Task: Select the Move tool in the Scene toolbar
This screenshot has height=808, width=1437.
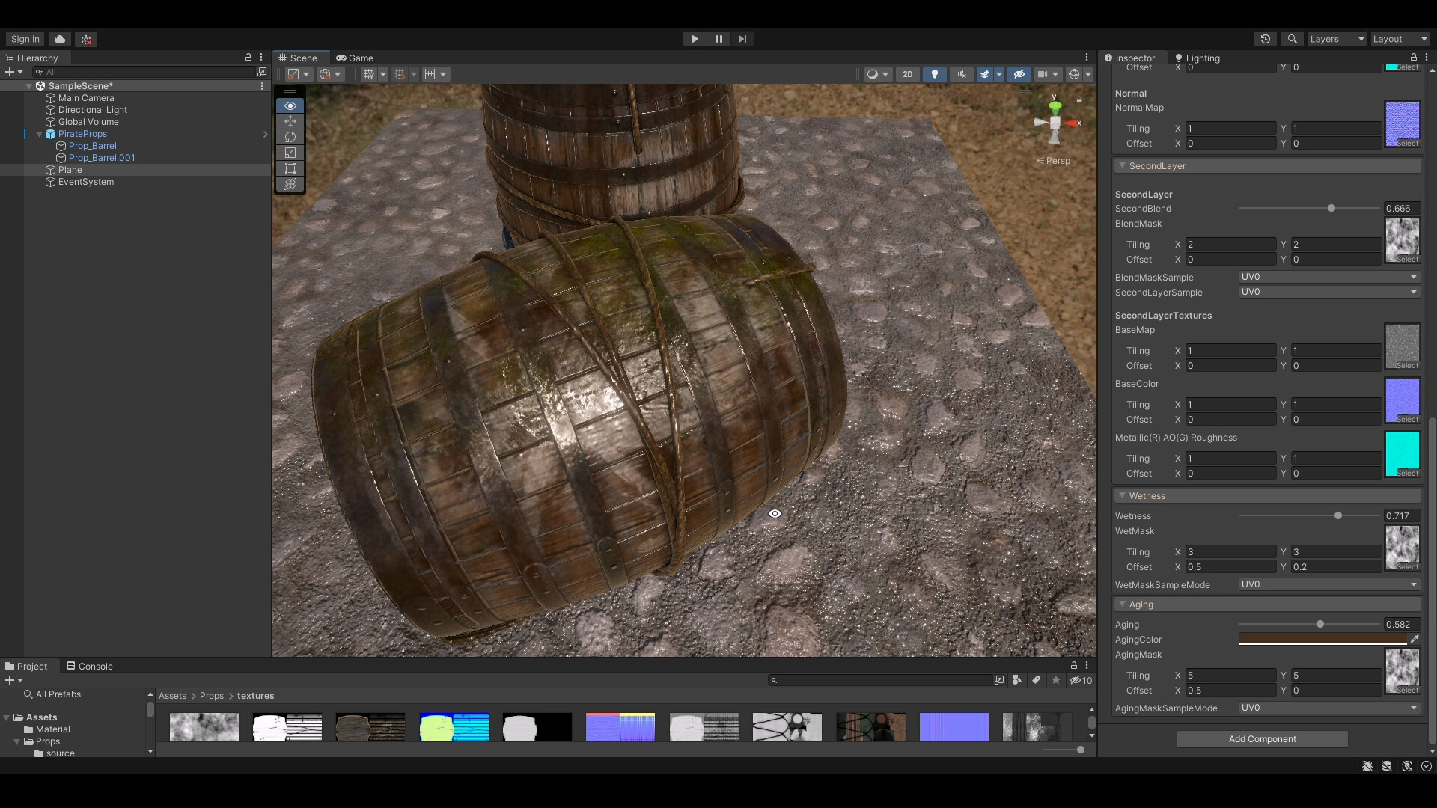Action: pos(290,121)
